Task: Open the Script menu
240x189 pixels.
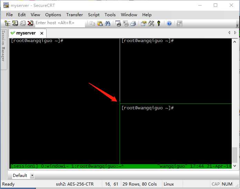Action: (94, 15)
